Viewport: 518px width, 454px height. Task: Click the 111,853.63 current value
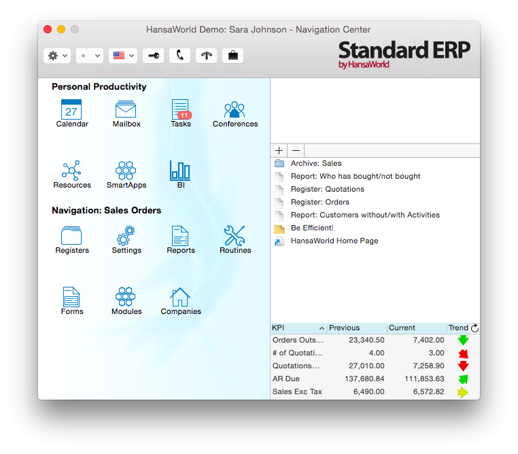[424, 379]
